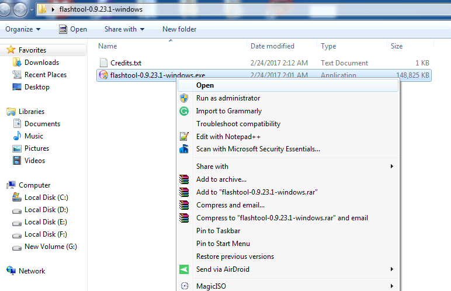Click WinRAR icon next to Add to archive
The height and width of the screenshot is (291, 451).
pyautogui.click(x=184, y=179)
